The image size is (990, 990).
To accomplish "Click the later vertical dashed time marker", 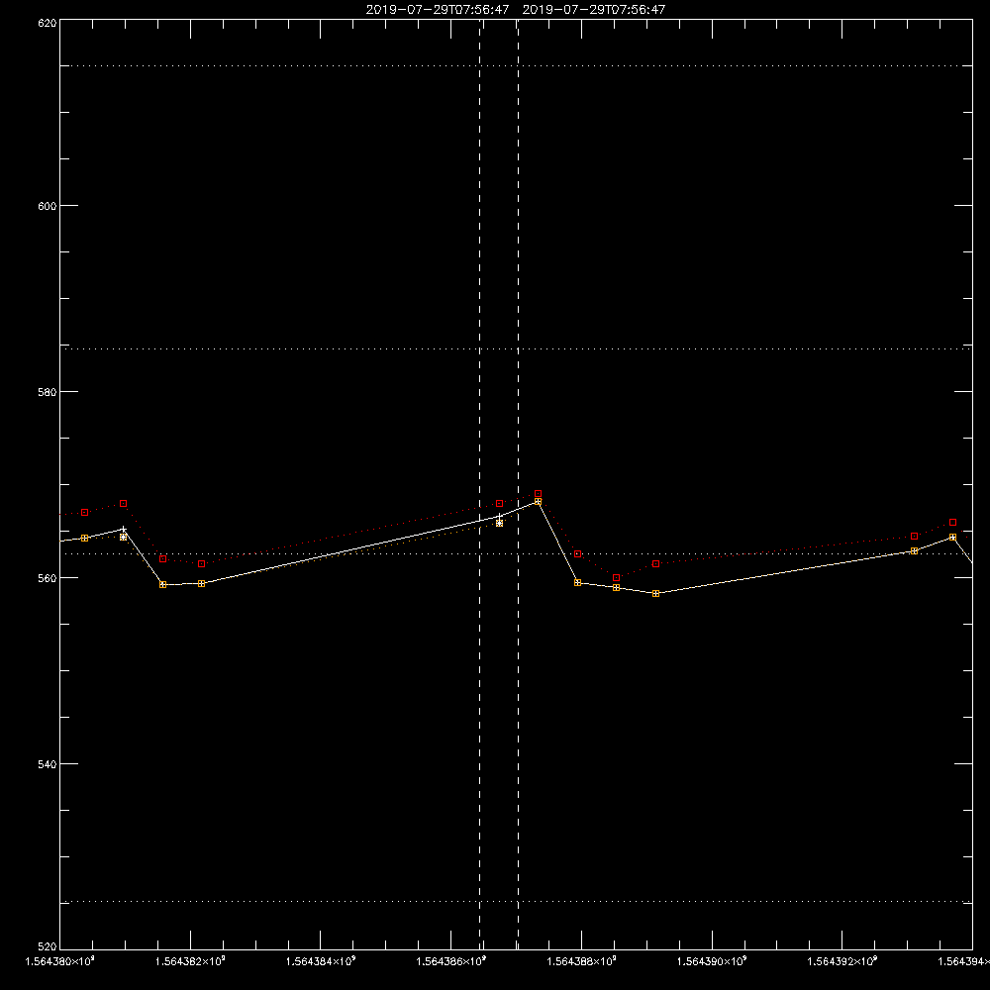I will [519, 483].
